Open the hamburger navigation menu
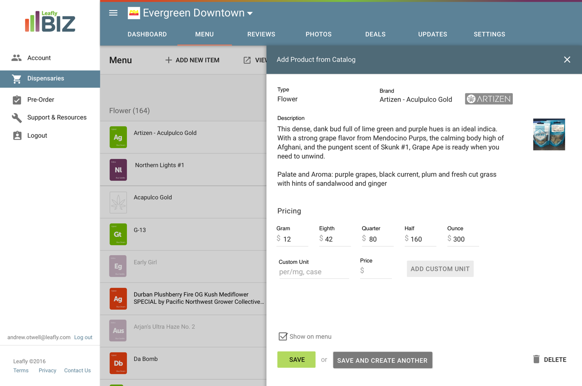This screenshot has height=386, width=582. [x=113, y=13]
